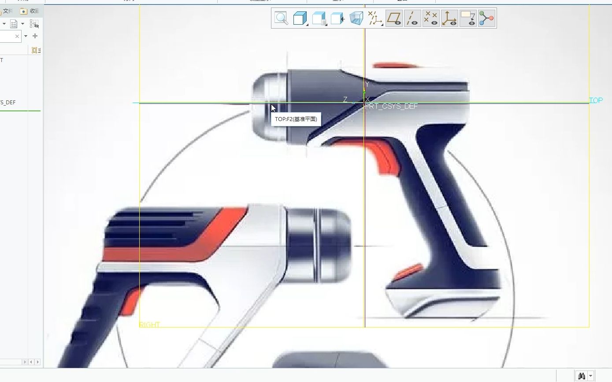Viewport: 612px width, 382px height.
Task: Open the display style cube dropdown
Action: pos(300,18)
